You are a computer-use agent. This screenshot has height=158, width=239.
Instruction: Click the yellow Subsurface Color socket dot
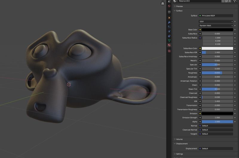coord(200,48)
